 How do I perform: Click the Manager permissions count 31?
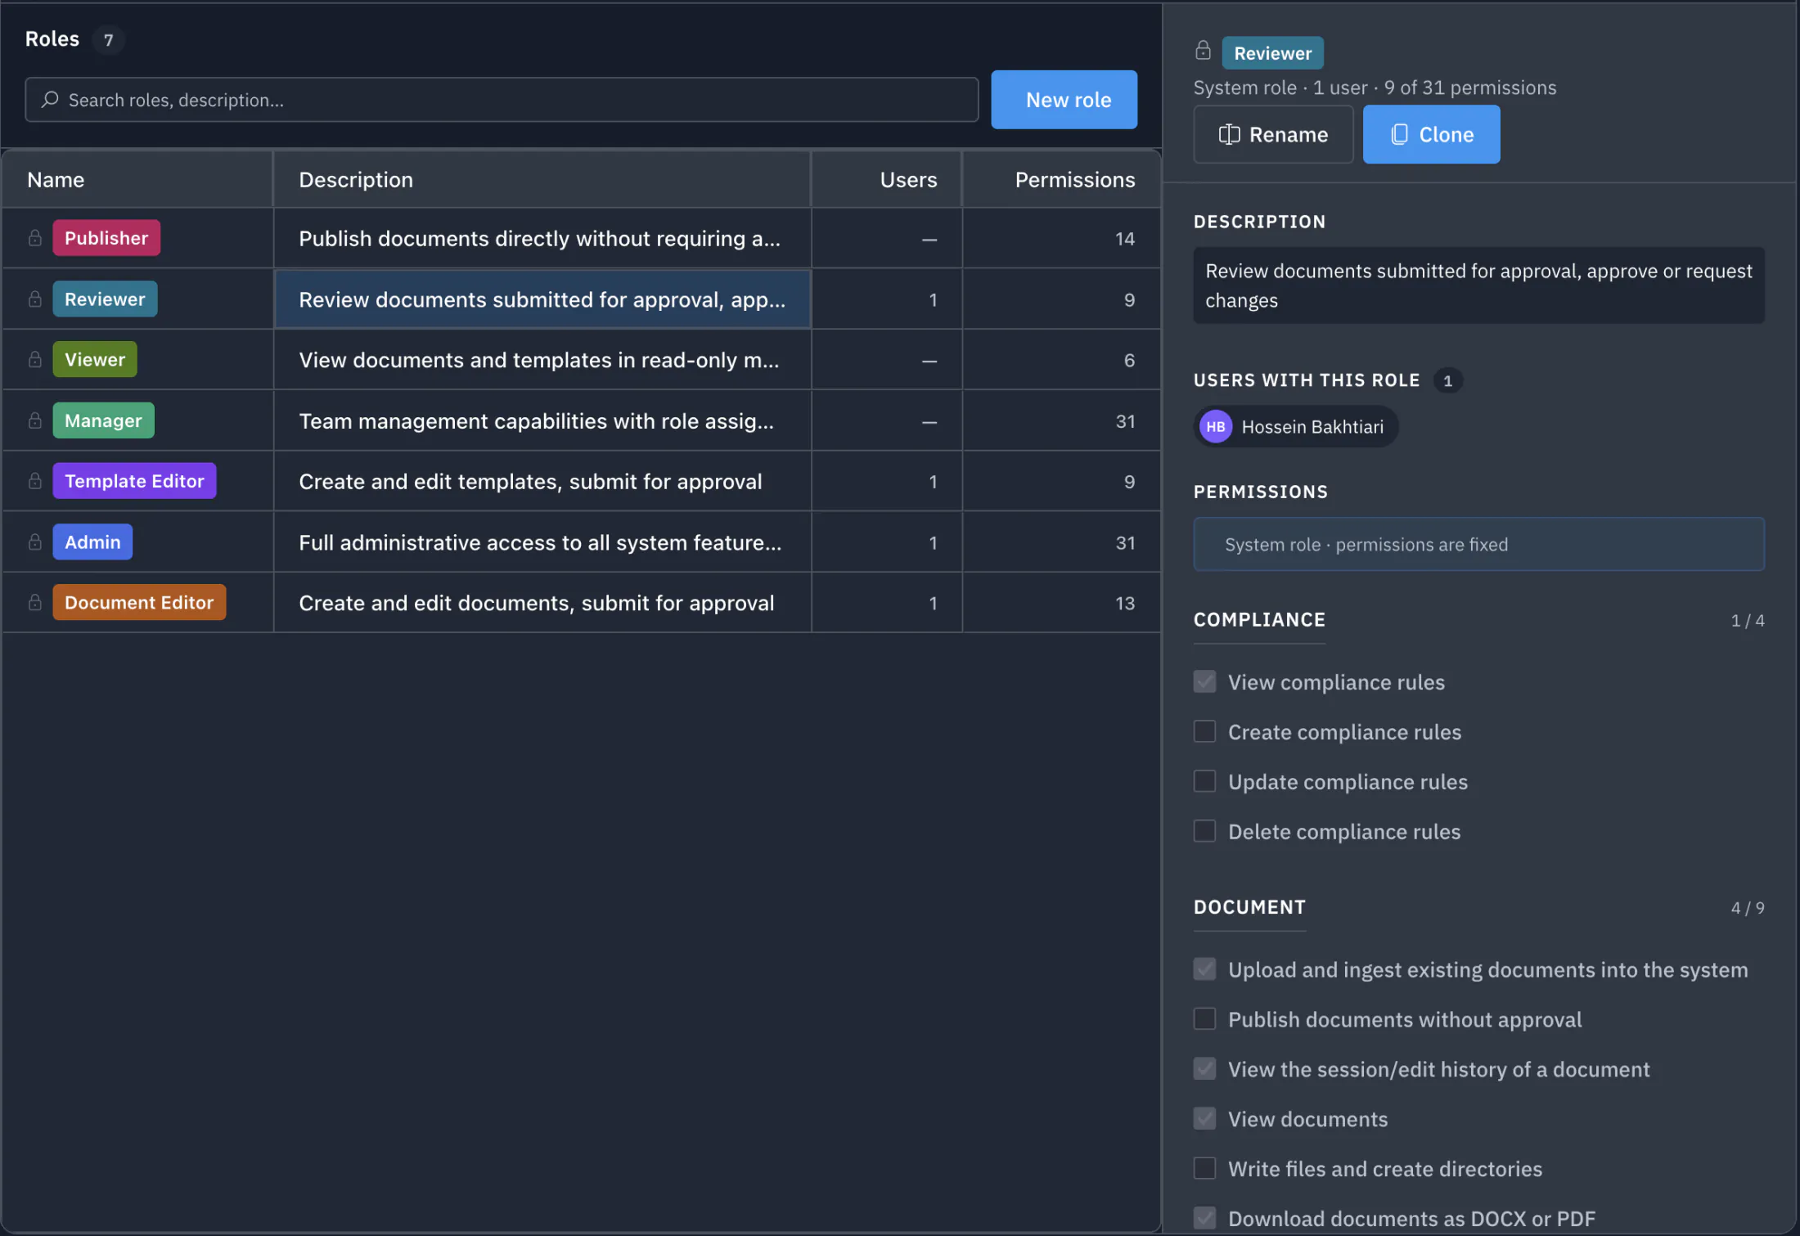1125,420
